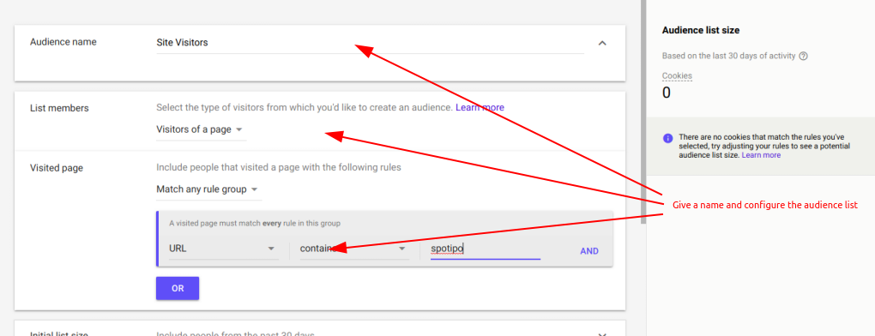Click the Cookies label under list size
Screen dimensions: 875x336
coord(677,75)
